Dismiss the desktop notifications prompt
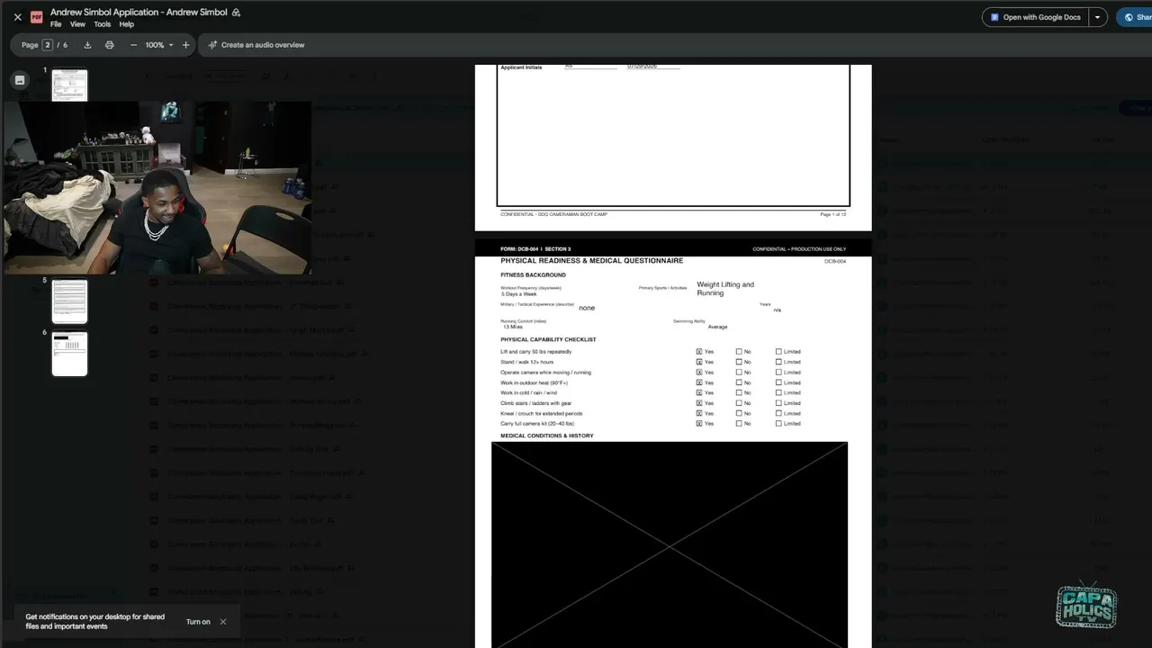The image size is (1152, 648). click(x=223, y=622)
